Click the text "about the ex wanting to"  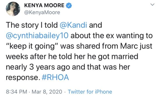(111, 36)
